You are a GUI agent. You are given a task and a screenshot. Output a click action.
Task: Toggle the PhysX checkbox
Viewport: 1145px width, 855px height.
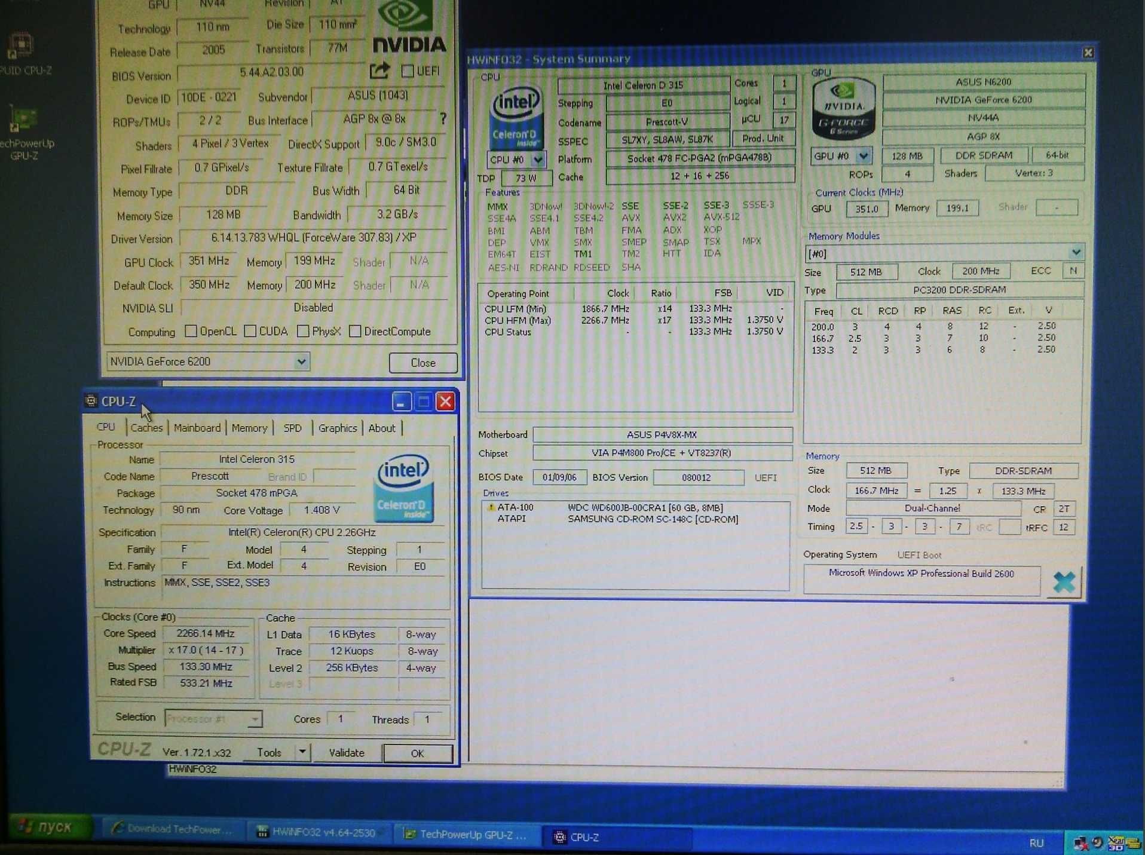click(x=303, y=331)
